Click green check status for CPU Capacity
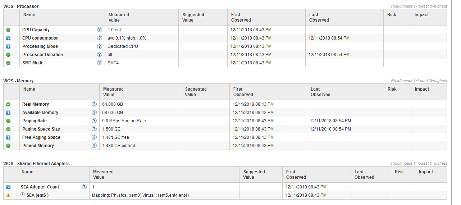461x205 pixels. click(x=8, y=30)
